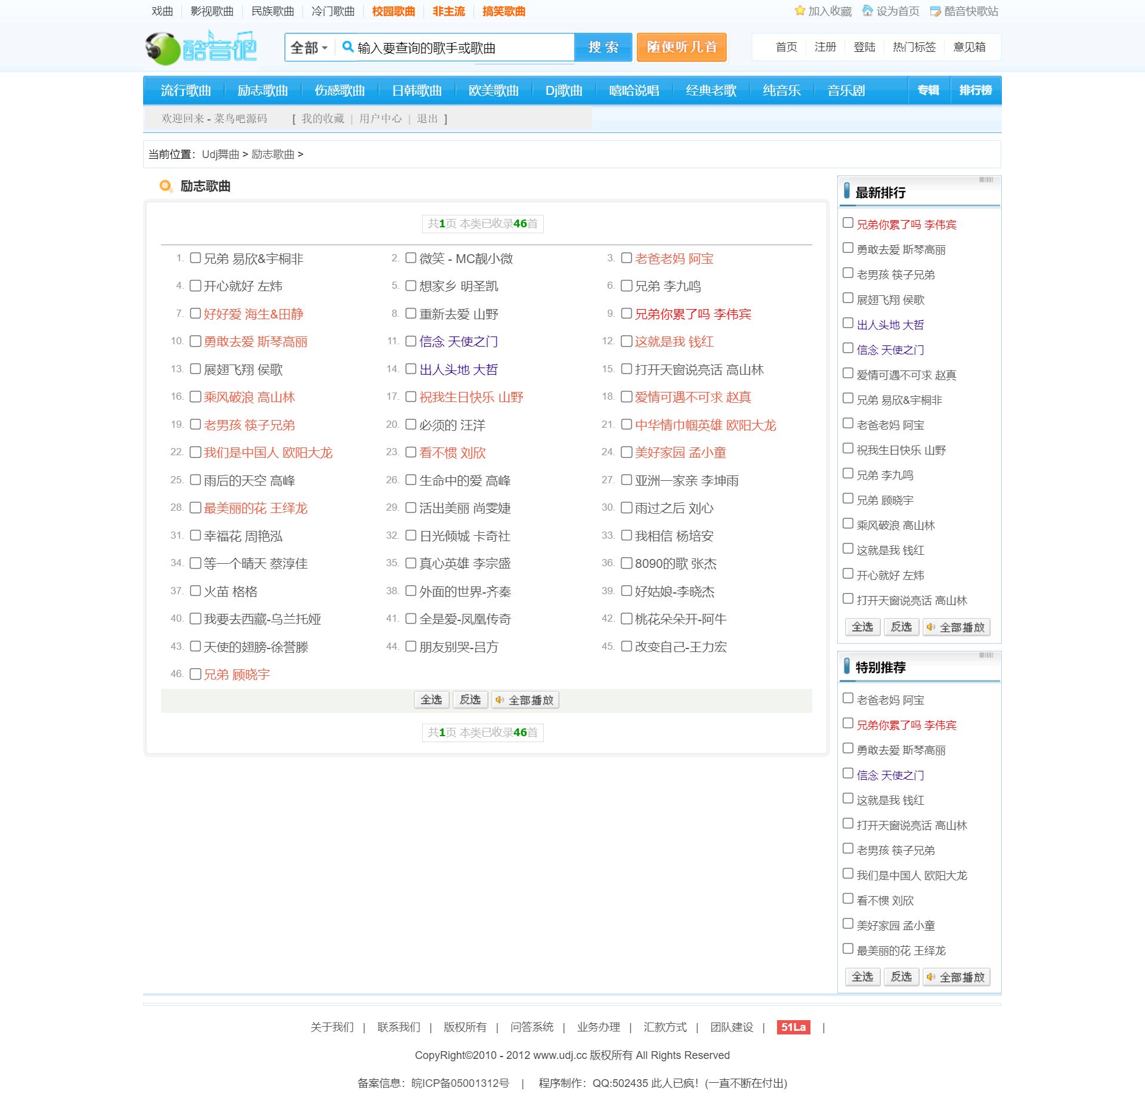Open 我的收藏 link

pyautogui.click(x=323, y=119)
